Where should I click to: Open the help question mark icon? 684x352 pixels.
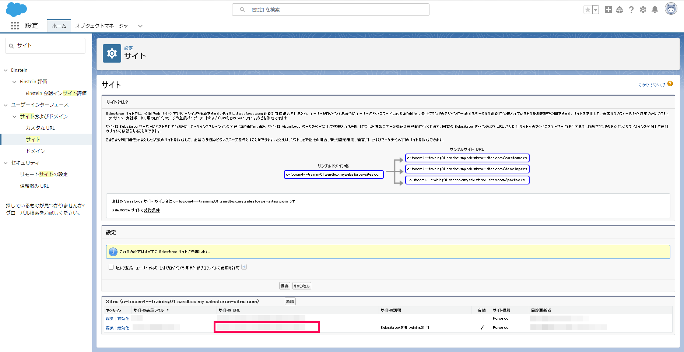click(x=631, y=10)
